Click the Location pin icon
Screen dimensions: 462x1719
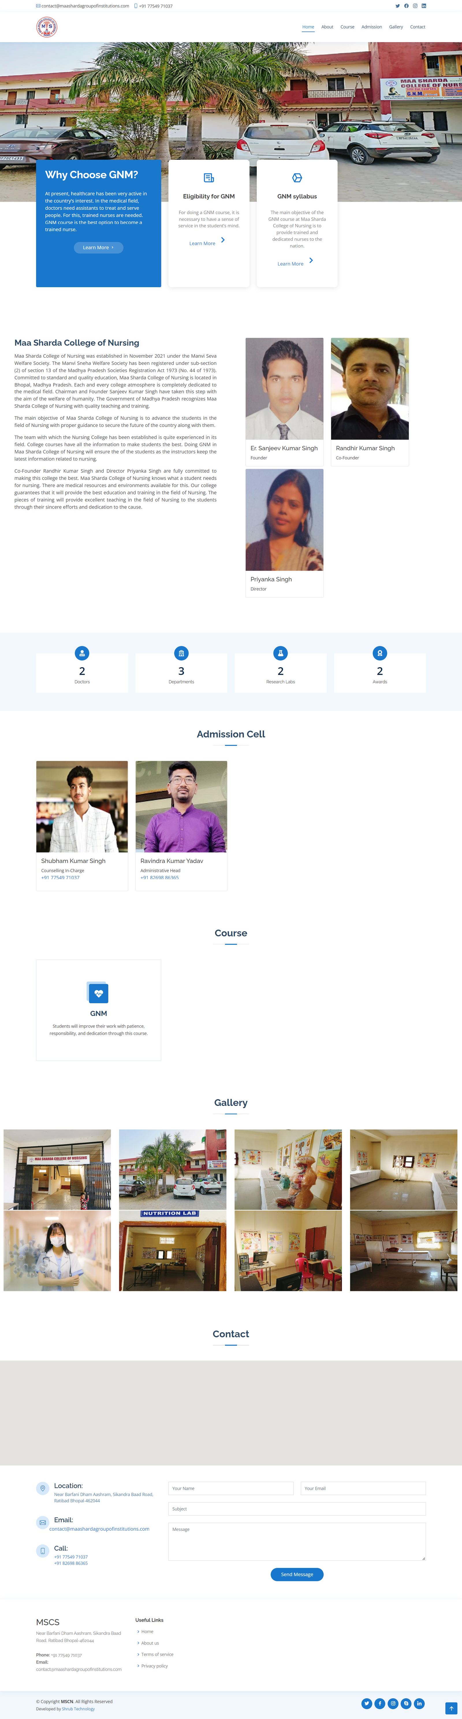43,1489
